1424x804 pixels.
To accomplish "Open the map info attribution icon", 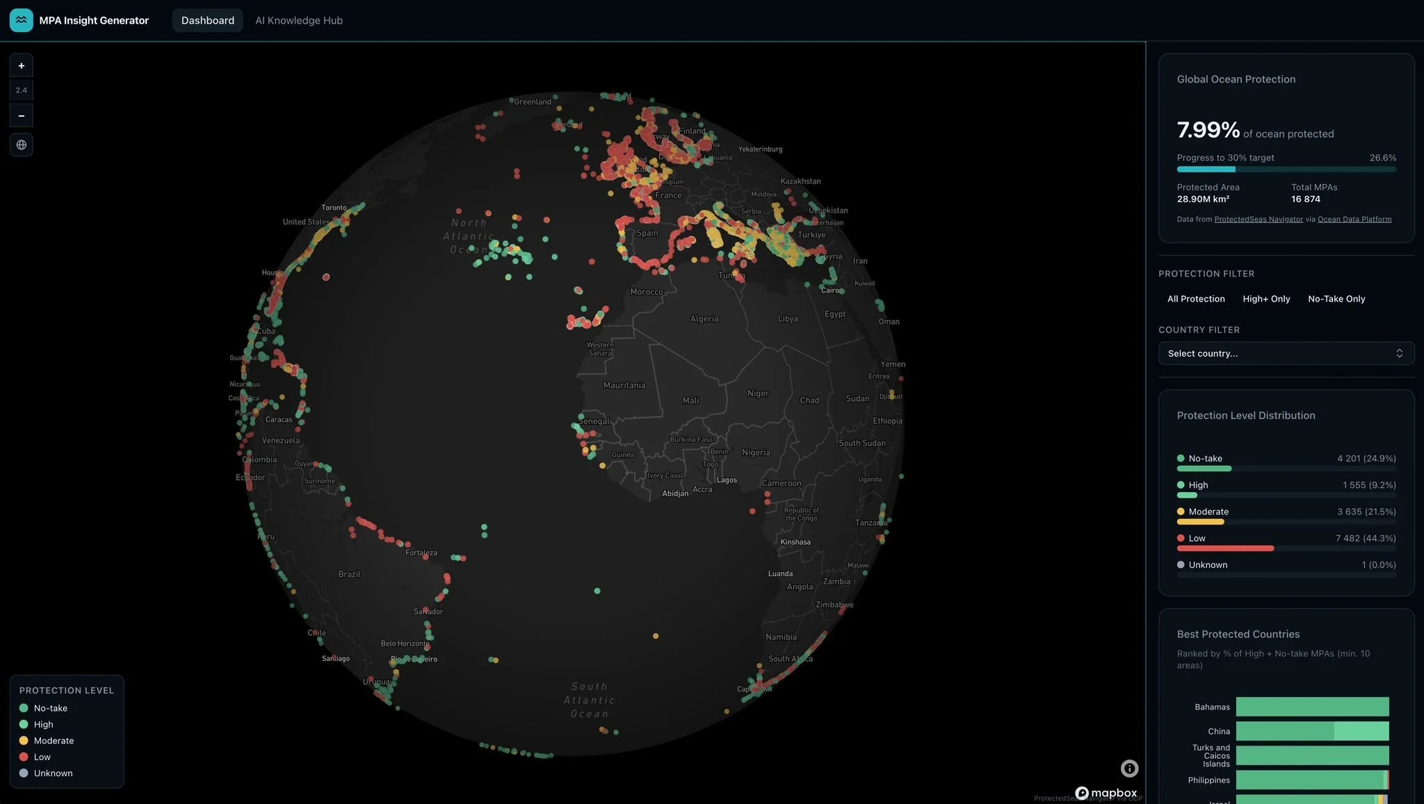I will point(1129,768).
